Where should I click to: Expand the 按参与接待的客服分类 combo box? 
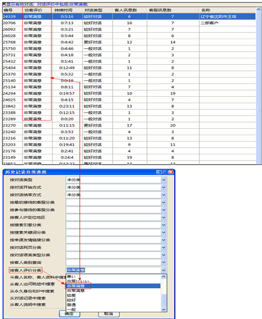164,210
